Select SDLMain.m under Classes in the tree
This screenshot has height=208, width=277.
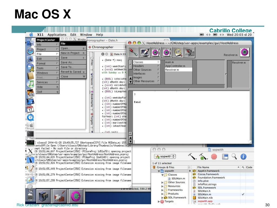pyautogui.click(x=178, y=178)
